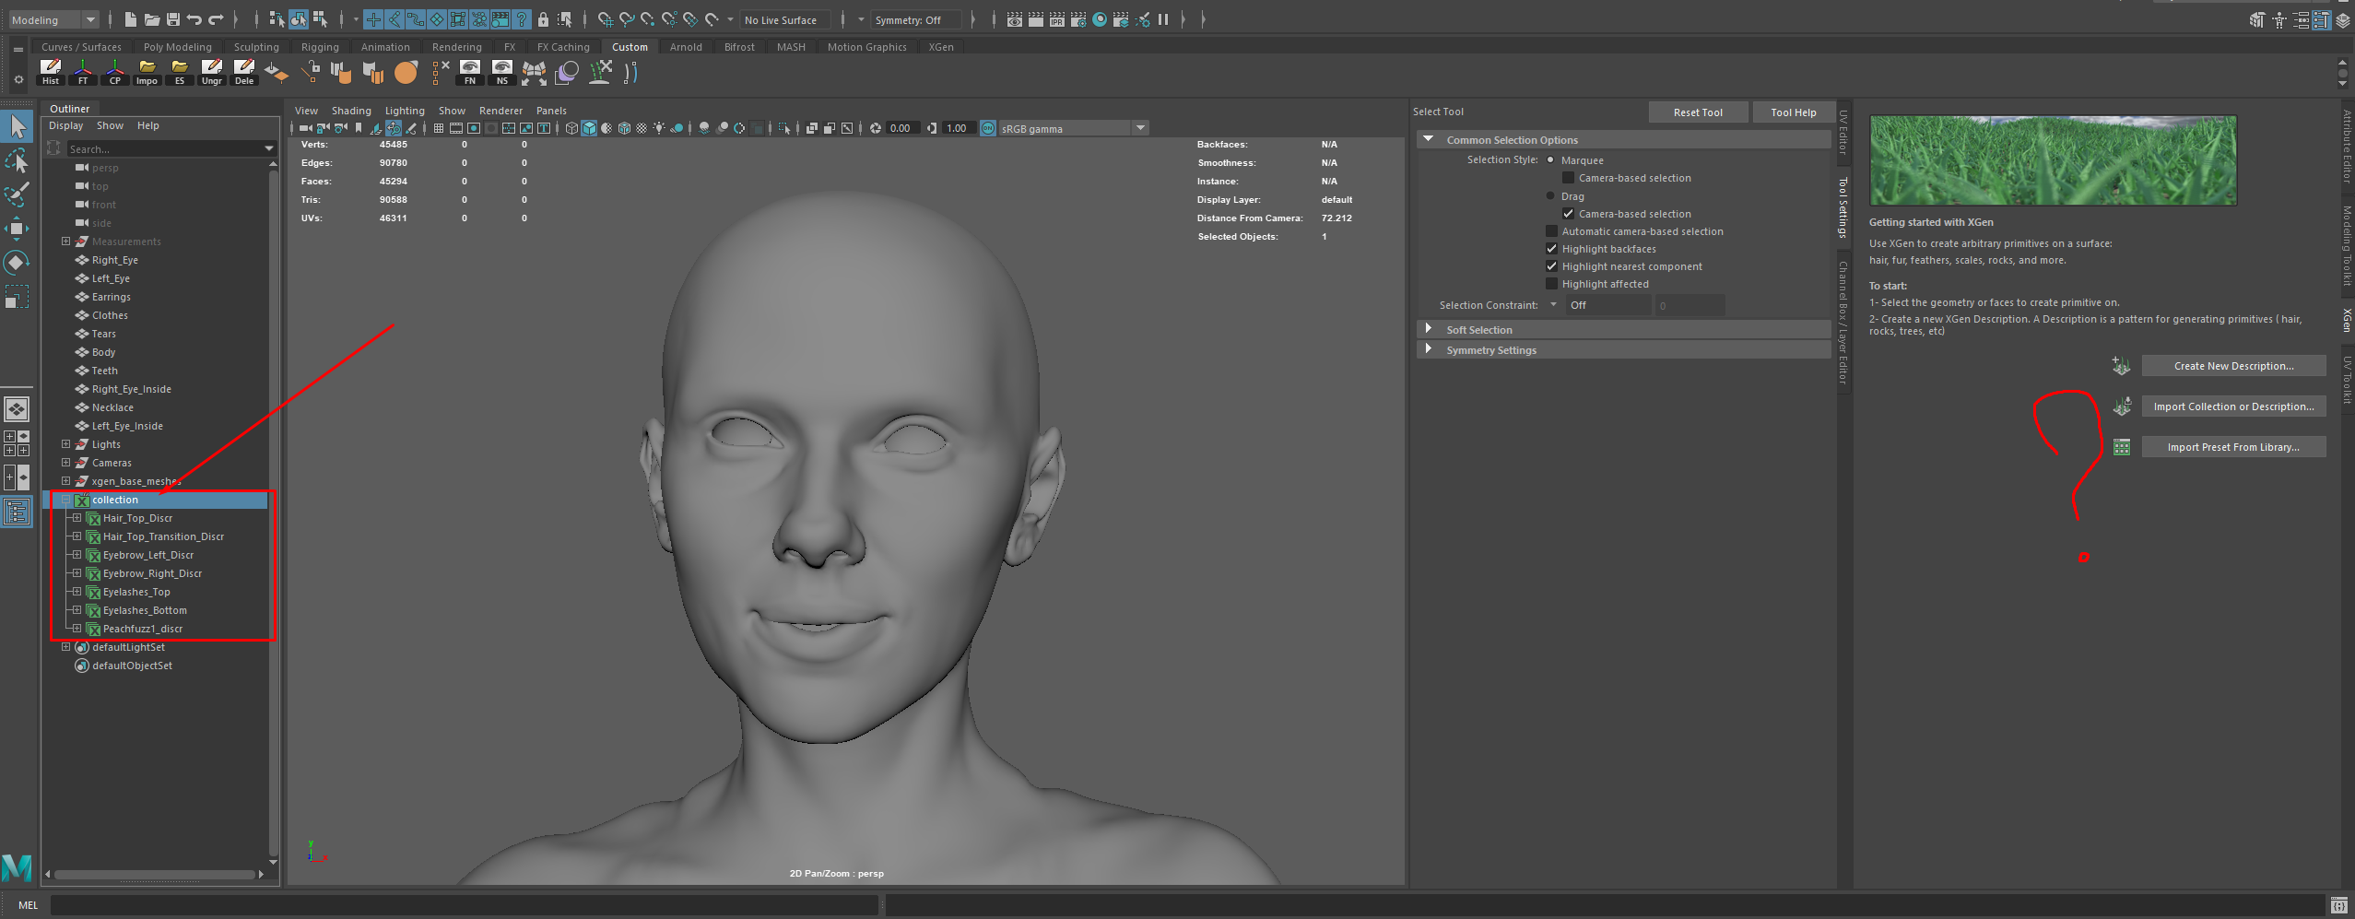Click the Tool Help button

tap(1793, 112)
